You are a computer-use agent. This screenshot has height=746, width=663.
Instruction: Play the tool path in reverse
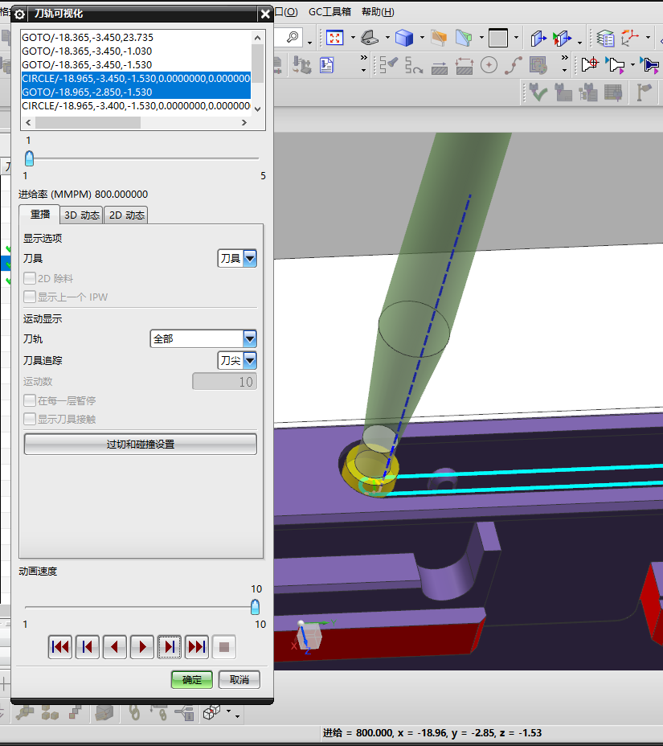coord(115,647)
